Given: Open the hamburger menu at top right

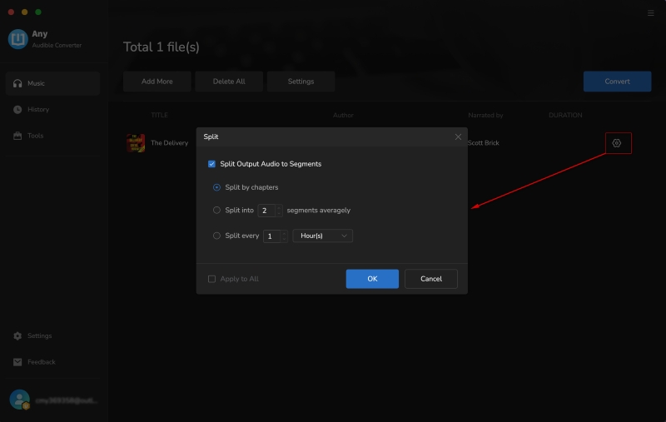Looking at the screenshot, I should [x=650, y=13].
